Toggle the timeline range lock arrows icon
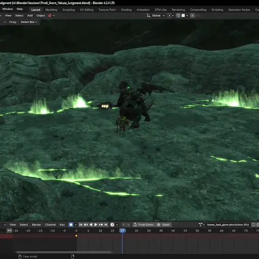Viewport: 259px width, 259px height. pyautogui.click(x=9, y=231)
